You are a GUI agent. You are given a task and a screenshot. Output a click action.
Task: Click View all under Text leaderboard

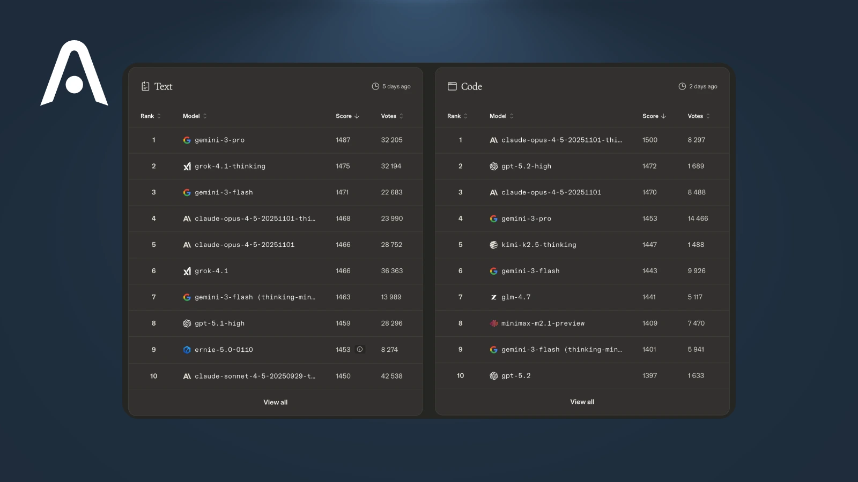pyautogui.click(x=276, y=402)
